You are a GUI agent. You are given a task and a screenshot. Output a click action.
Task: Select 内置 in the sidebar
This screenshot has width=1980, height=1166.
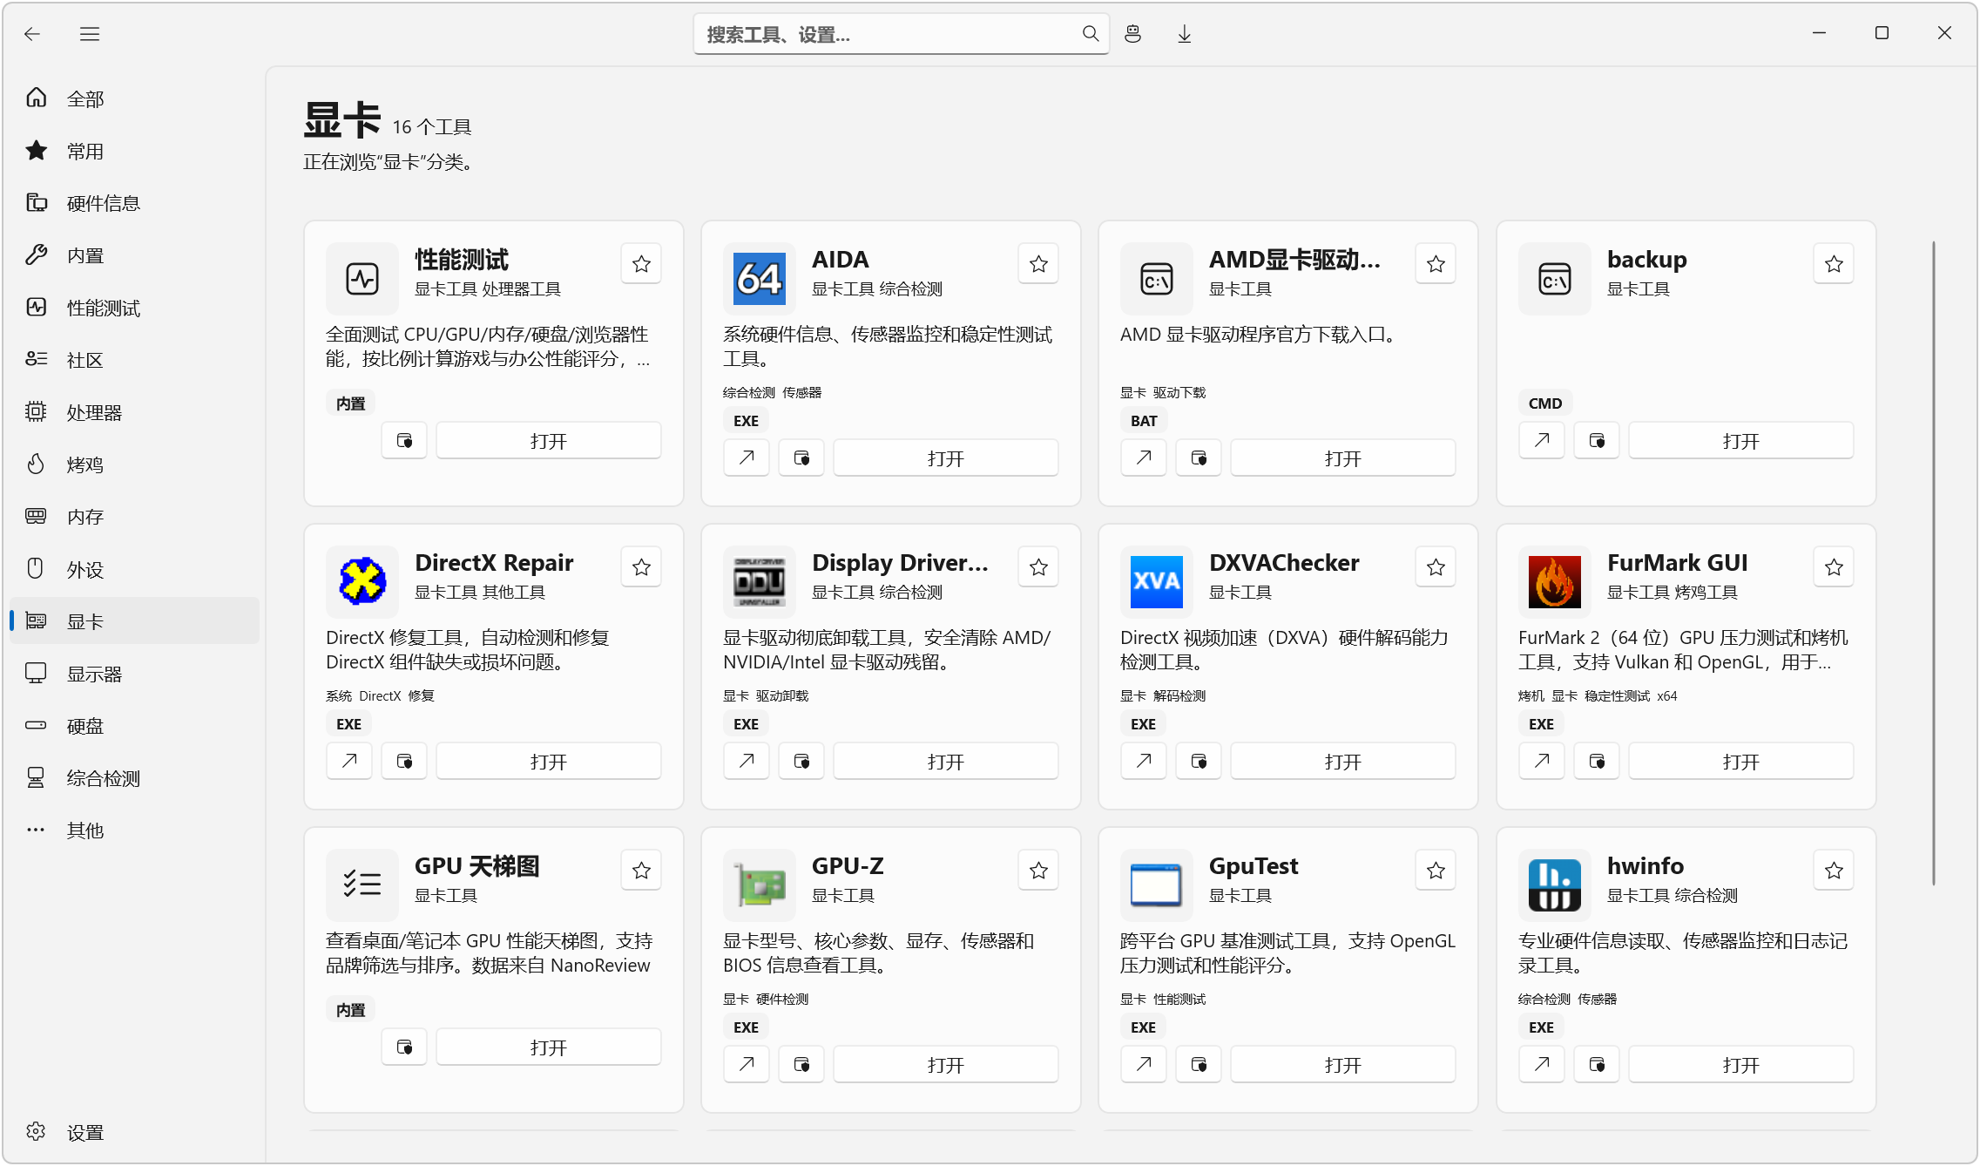tap(134, 255)
